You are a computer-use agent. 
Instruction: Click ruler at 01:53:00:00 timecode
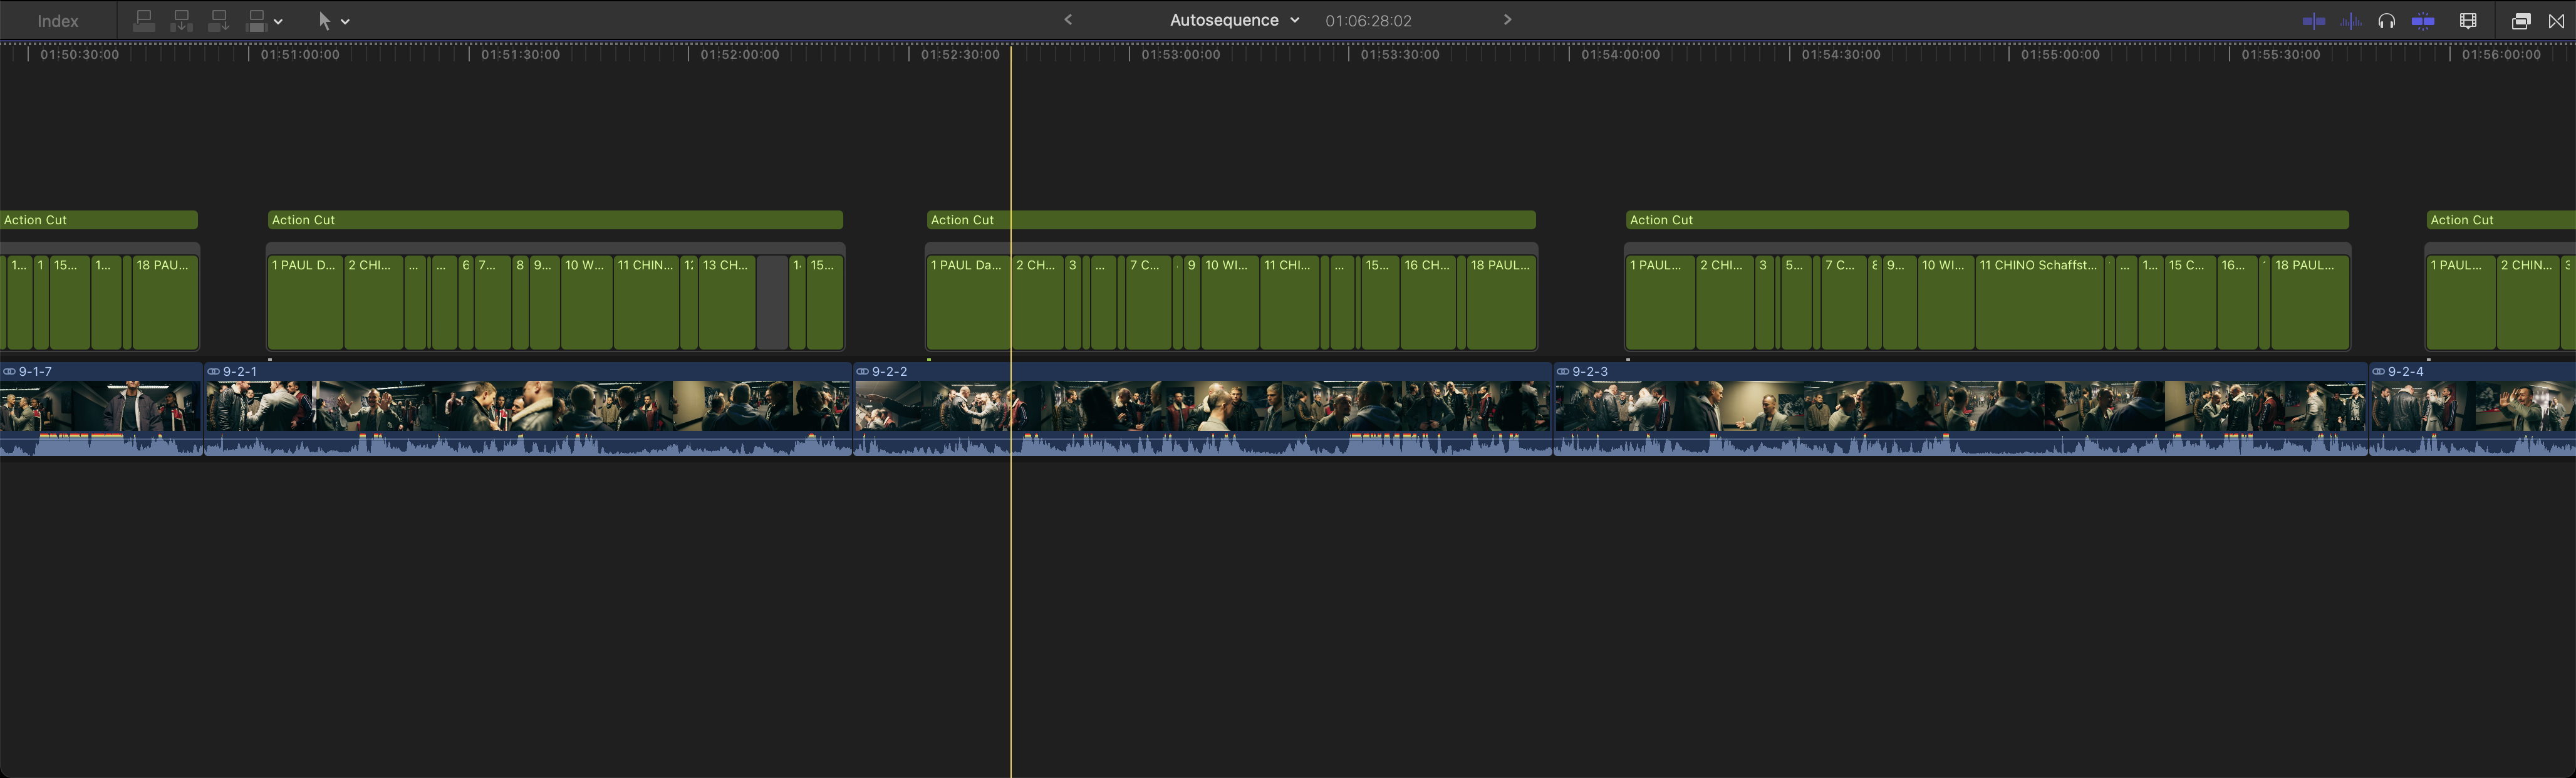coord(1180,55)
